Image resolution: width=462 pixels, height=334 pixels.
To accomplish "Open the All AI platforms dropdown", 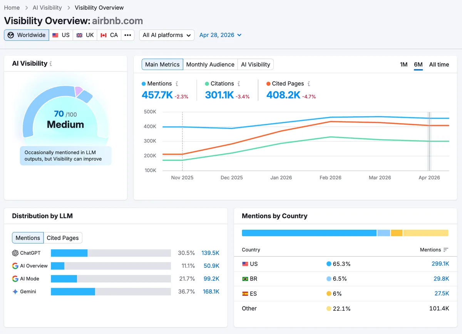I will [167, 35].
